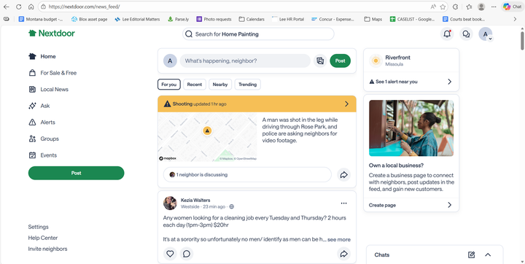Viewport: 525px width, 264px height.
Task: Open Calendars bookmark folder
Action: (x=252, y=19)
